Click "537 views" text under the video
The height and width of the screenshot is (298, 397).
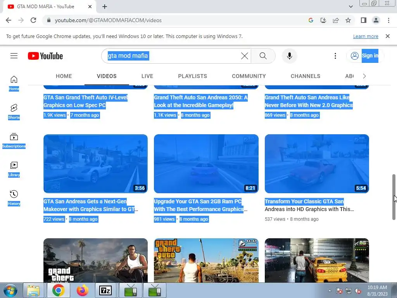[x=275, y=219]
